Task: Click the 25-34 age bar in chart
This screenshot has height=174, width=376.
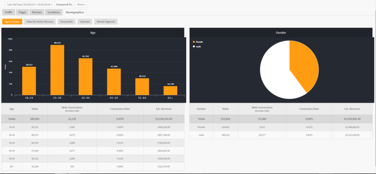Action: click(57, 69)
